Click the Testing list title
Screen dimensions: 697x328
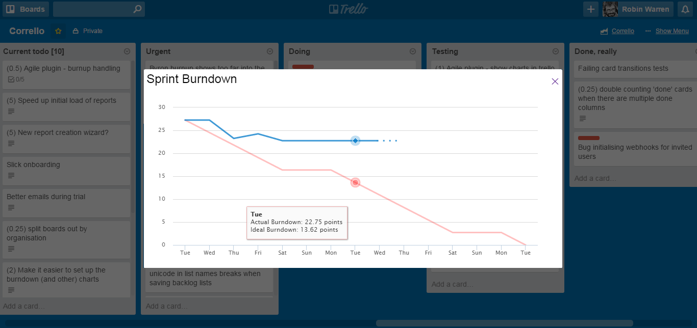coord(445,51)
